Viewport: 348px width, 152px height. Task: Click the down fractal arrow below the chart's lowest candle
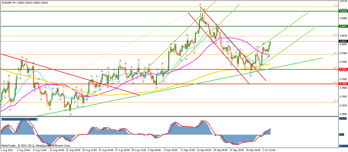coord(70,115)
